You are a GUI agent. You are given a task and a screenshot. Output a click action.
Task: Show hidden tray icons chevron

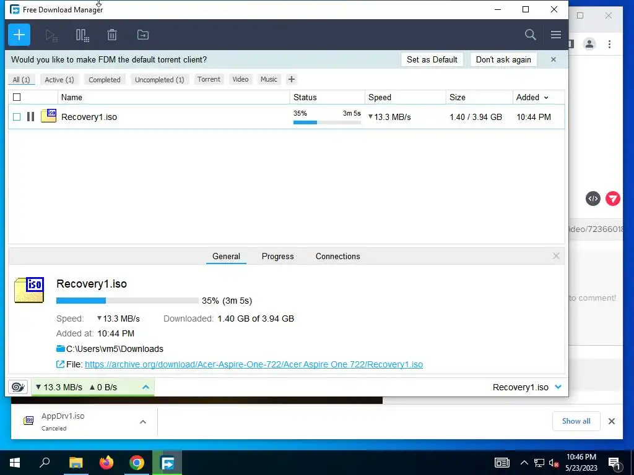click(524, 463)
